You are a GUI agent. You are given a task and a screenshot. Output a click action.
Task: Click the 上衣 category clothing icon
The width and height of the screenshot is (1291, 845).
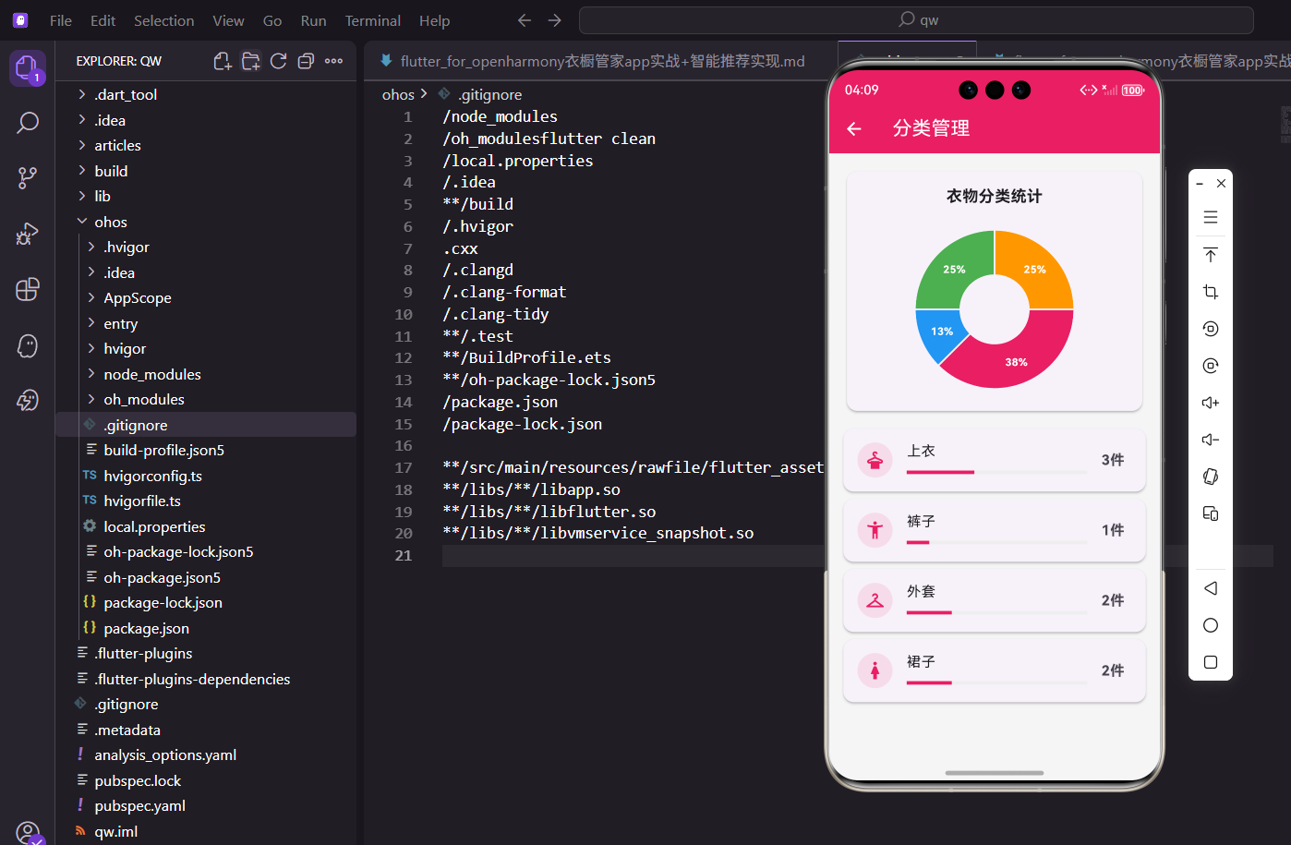click(x=875, y=460)
